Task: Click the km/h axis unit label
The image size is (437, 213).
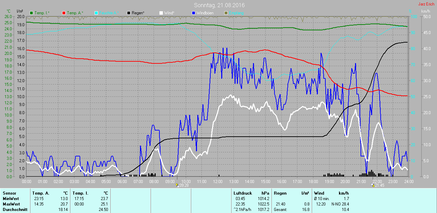Action: tap(425, 11)
